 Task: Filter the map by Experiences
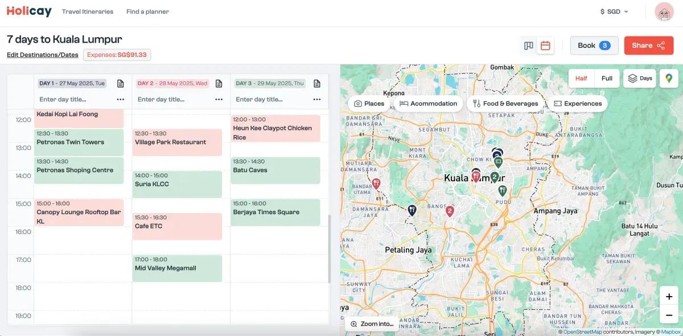(x=577, y=104)
